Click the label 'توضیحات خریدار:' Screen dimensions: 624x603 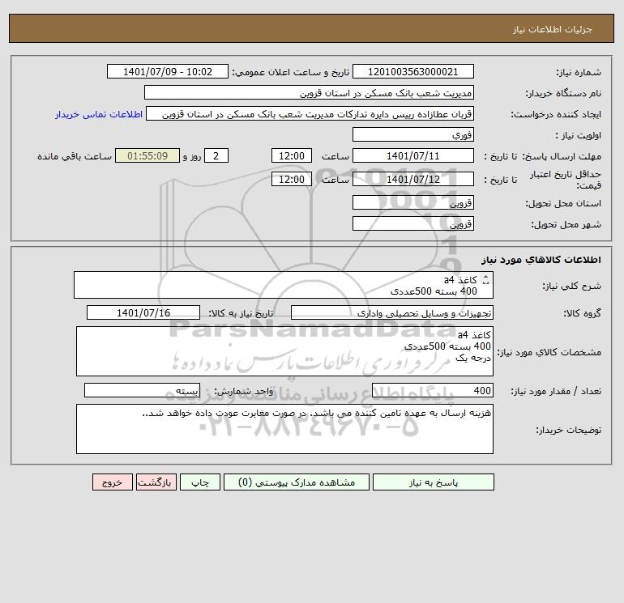569,430
